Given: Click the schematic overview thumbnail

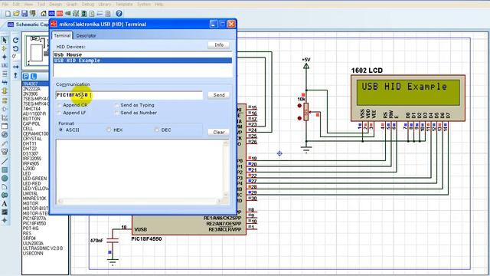Looking at the screenshot, I should click(36, 51).
